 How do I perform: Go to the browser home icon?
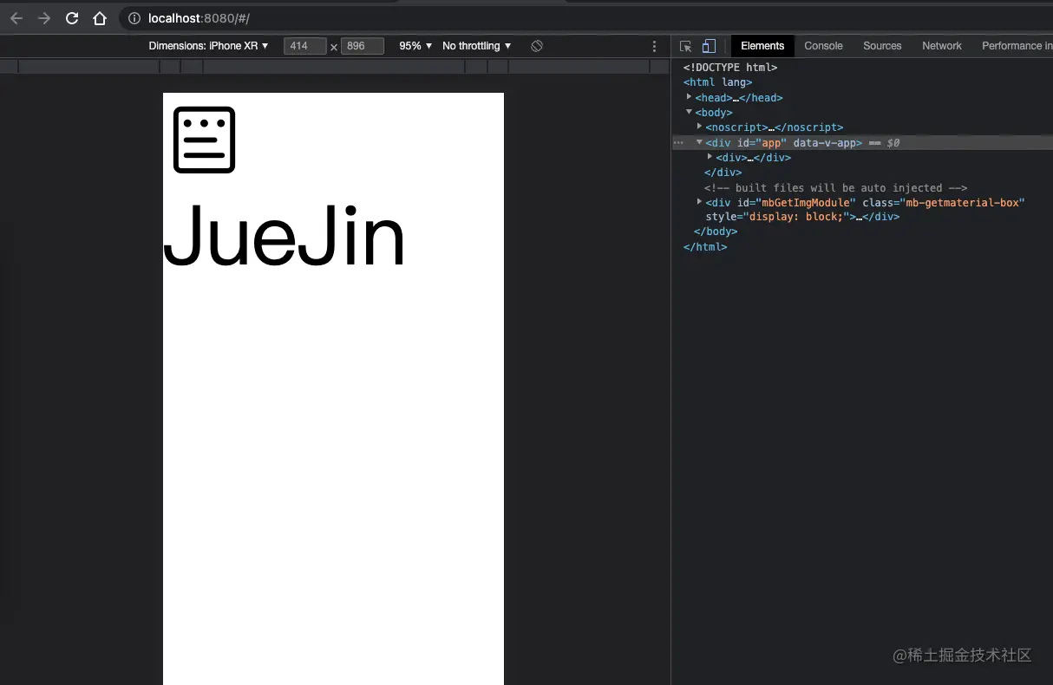click(x=100, y=18)
